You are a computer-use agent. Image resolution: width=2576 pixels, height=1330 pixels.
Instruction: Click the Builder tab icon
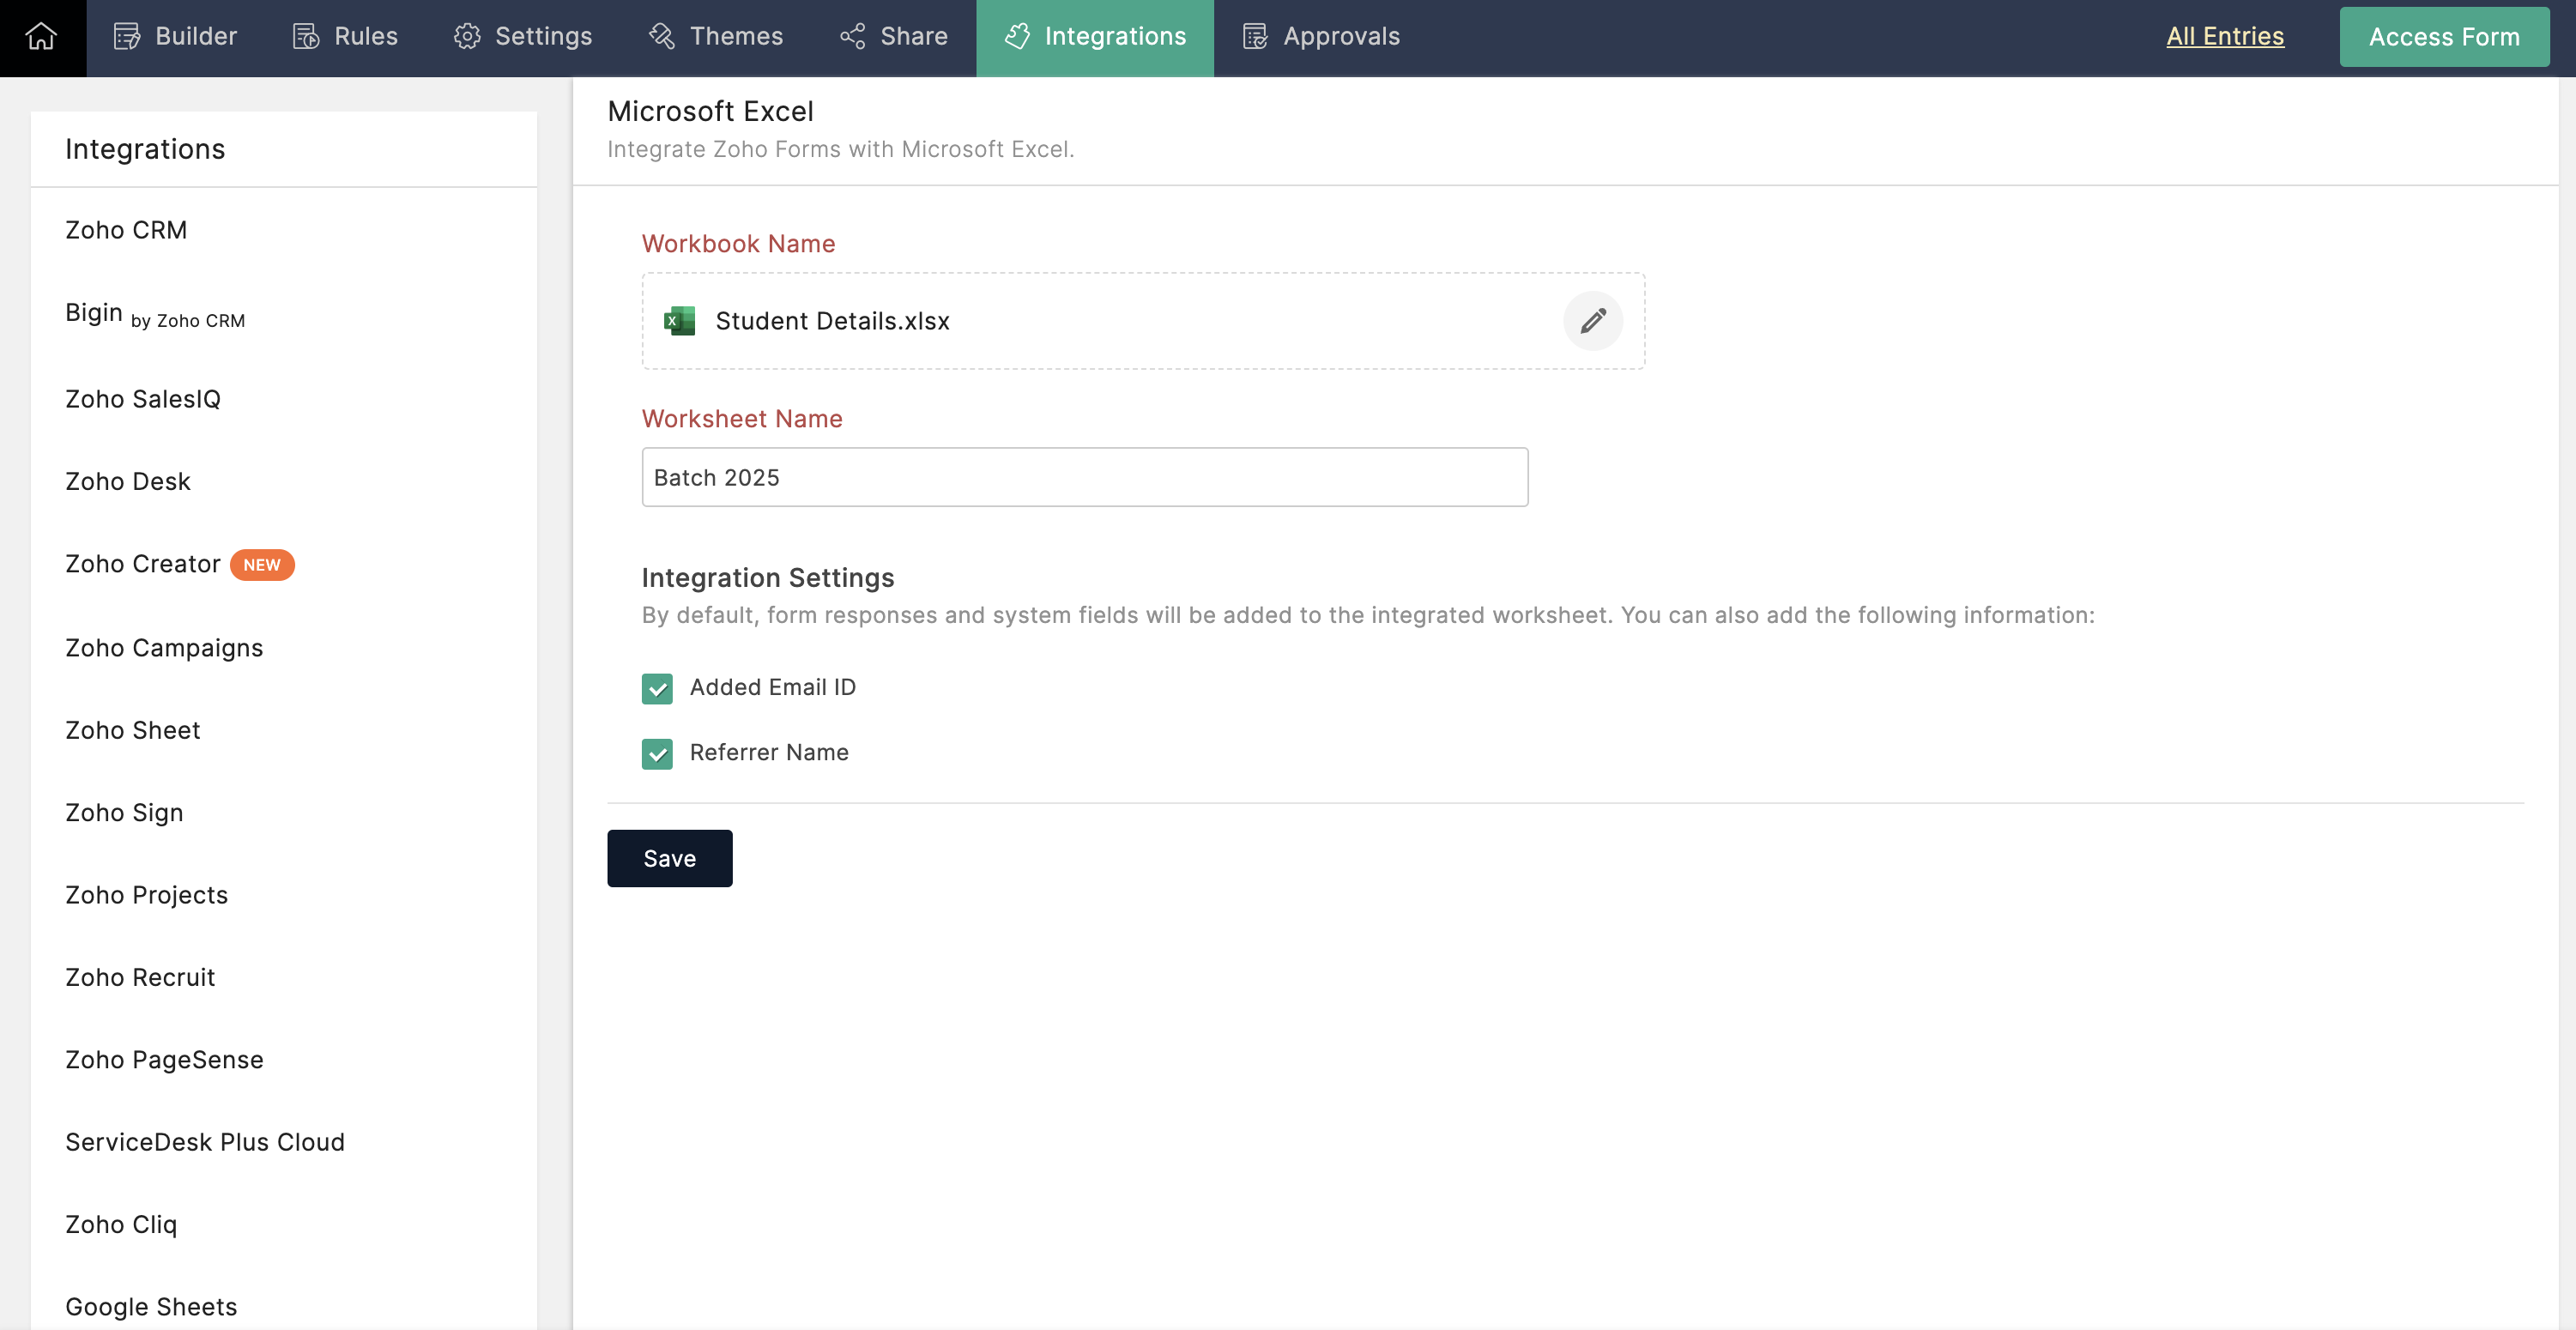[127, 37]
